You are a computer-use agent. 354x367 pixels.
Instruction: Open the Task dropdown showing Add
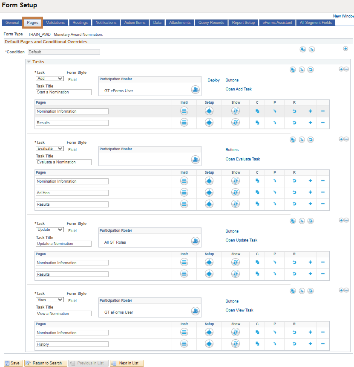click(49, 78)
